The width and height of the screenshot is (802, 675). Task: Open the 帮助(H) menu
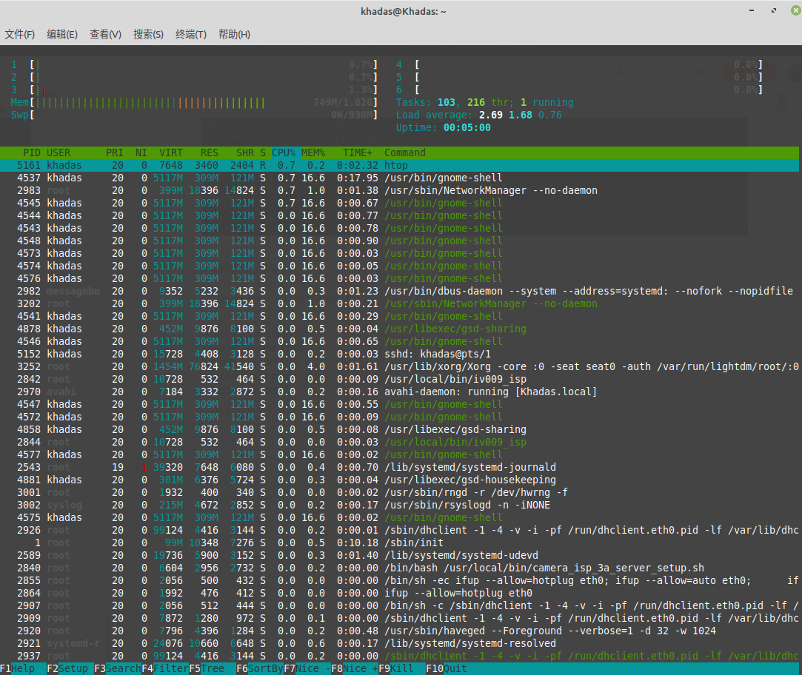click(x=234, y=34)
